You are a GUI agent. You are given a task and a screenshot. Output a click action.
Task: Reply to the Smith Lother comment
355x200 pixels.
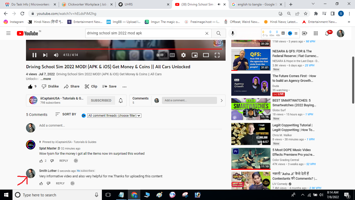click(x=60, y=183)
